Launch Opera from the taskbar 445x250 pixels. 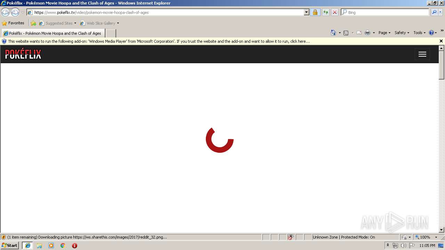74,245
